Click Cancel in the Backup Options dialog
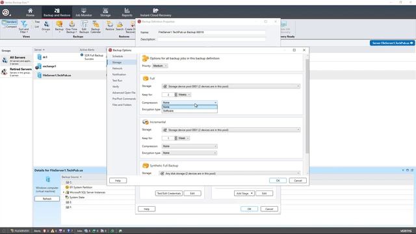The height and width of the screenshot is (234, 416). pyautogui.click(x=298, y=181)
